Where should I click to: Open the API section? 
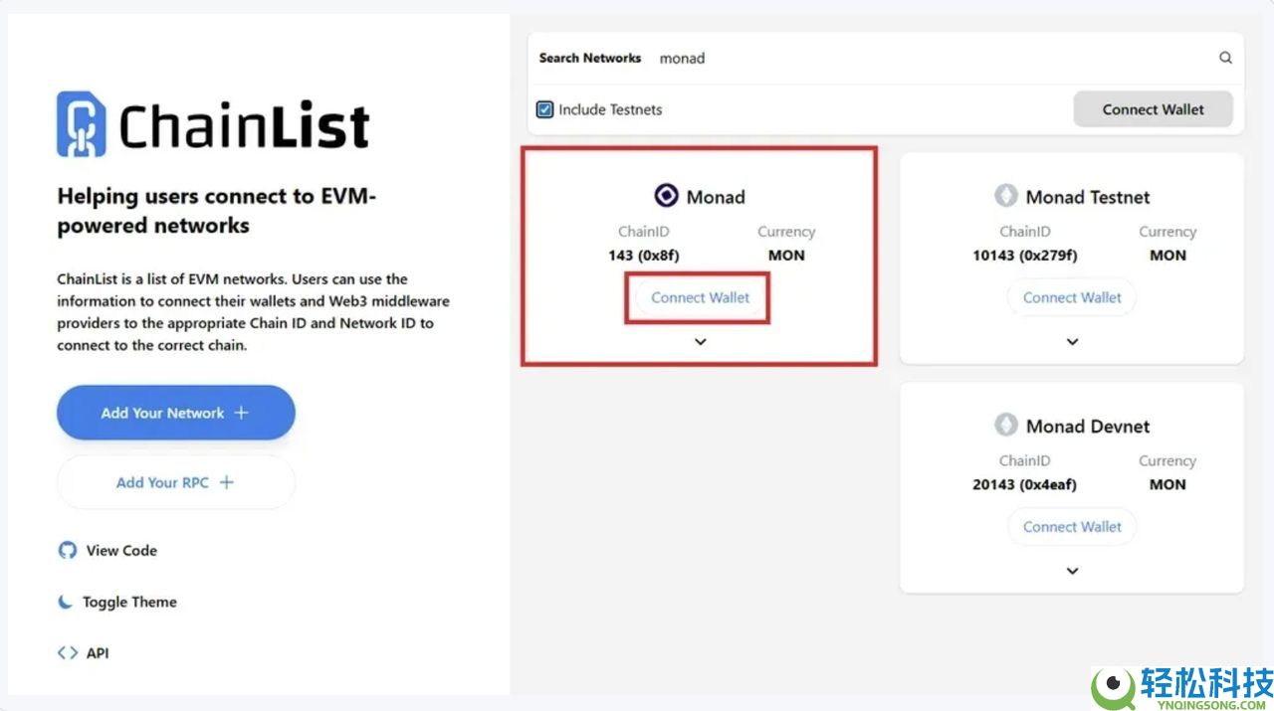[x=98, y=652]
